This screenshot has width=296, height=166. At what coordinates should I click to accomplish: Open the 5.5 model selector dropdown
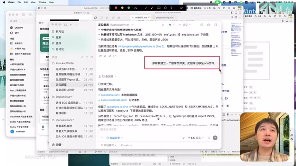pyautogui.click(x=196, y=138)
